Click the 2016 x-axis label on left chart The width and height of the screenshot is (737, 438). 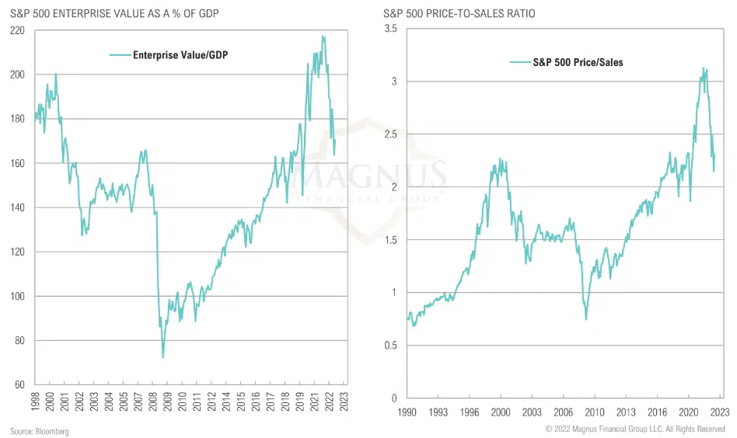point(256,402)
